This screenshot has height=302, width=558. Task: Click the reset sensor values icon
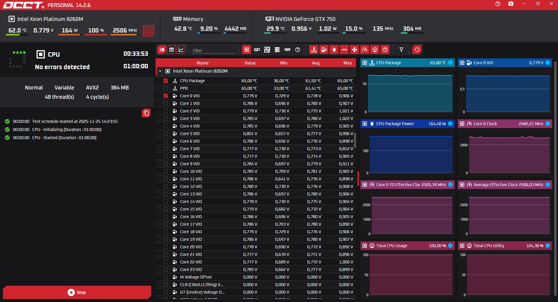417,50
